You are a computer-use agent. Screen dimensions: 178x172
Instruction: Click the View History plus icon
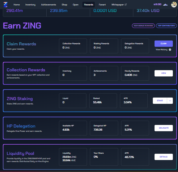(170, 50)
